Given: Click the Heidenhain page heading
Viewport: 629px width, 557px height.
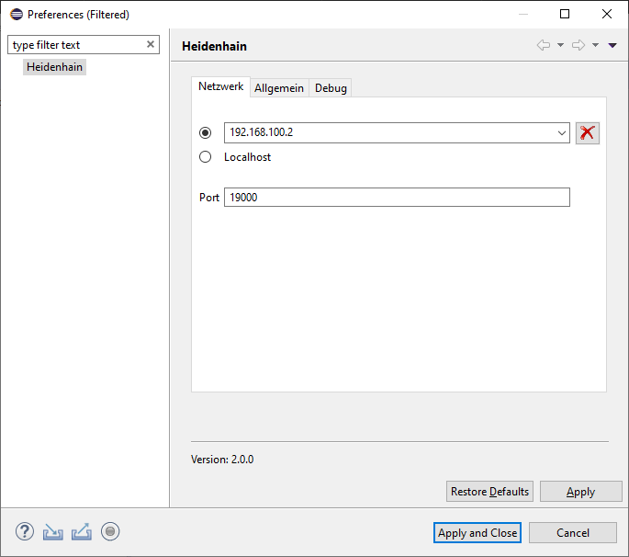Looking at the screenshot, I should pos(214,46).
